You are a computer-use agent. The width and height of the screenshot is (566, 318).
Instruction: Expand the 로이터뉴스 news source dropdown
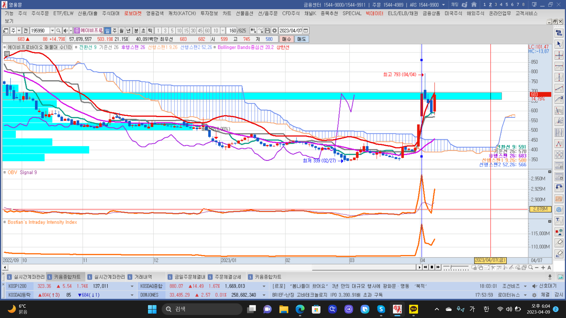click(x=525, y=295)
